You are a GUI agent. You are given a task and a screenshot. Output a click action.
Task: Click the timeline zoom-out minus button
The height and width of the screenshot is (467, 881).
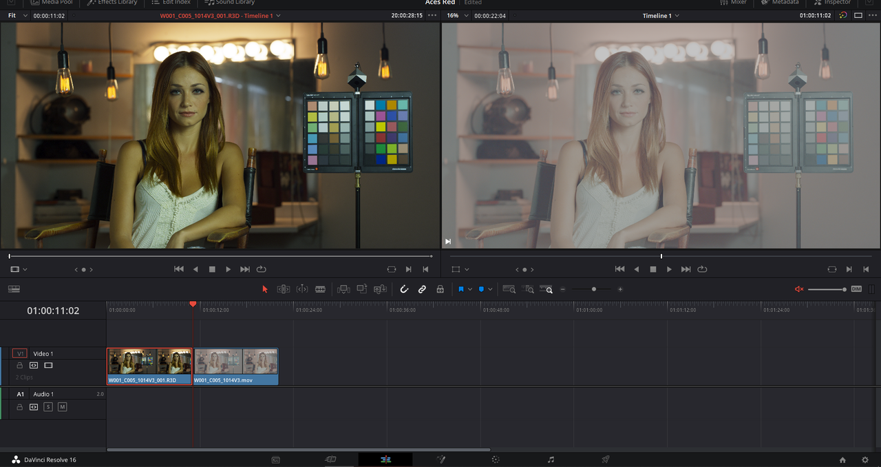coord(563,289)
